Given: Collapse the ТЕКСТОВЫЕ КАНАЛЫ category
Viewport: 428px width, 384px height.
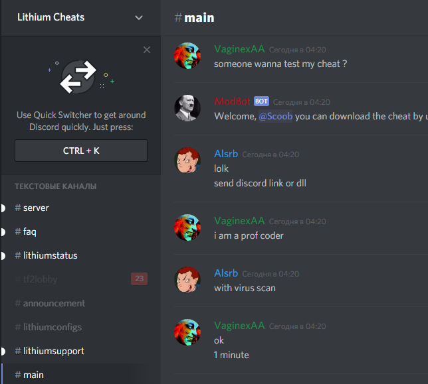Looking at the screenshot, I should pyautogui.click(x=55, y=186).
